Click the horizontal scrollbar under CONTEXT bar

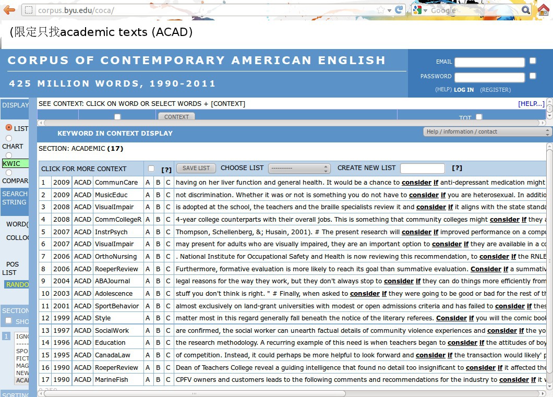(291, 123)
